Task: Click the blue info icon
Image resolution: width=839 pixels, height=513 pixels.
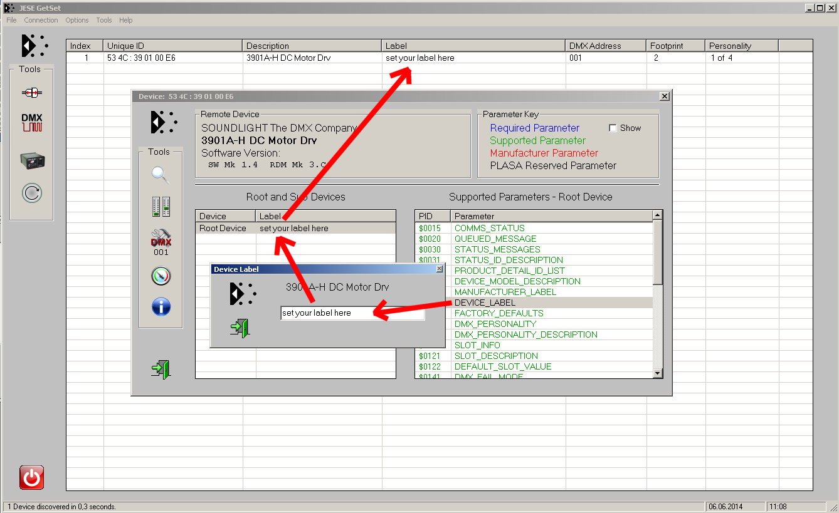Action: 161,307
